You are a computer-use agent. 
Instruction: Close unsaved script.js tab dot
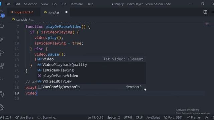66,12
